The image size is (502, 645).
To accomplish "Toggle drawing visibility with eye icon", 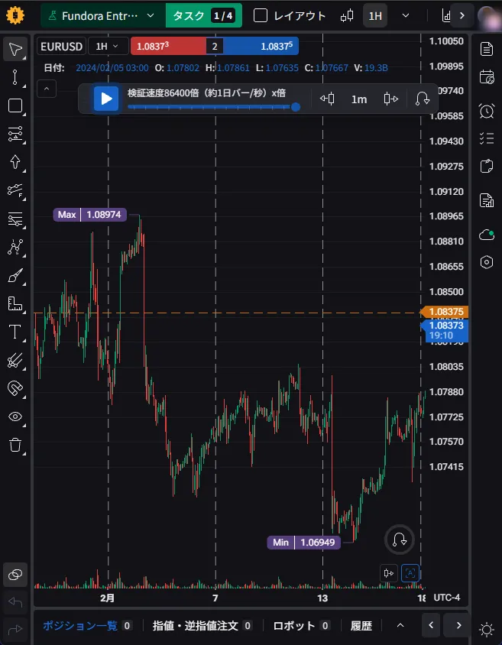I will pyautogui.click(x=15, y=416).
